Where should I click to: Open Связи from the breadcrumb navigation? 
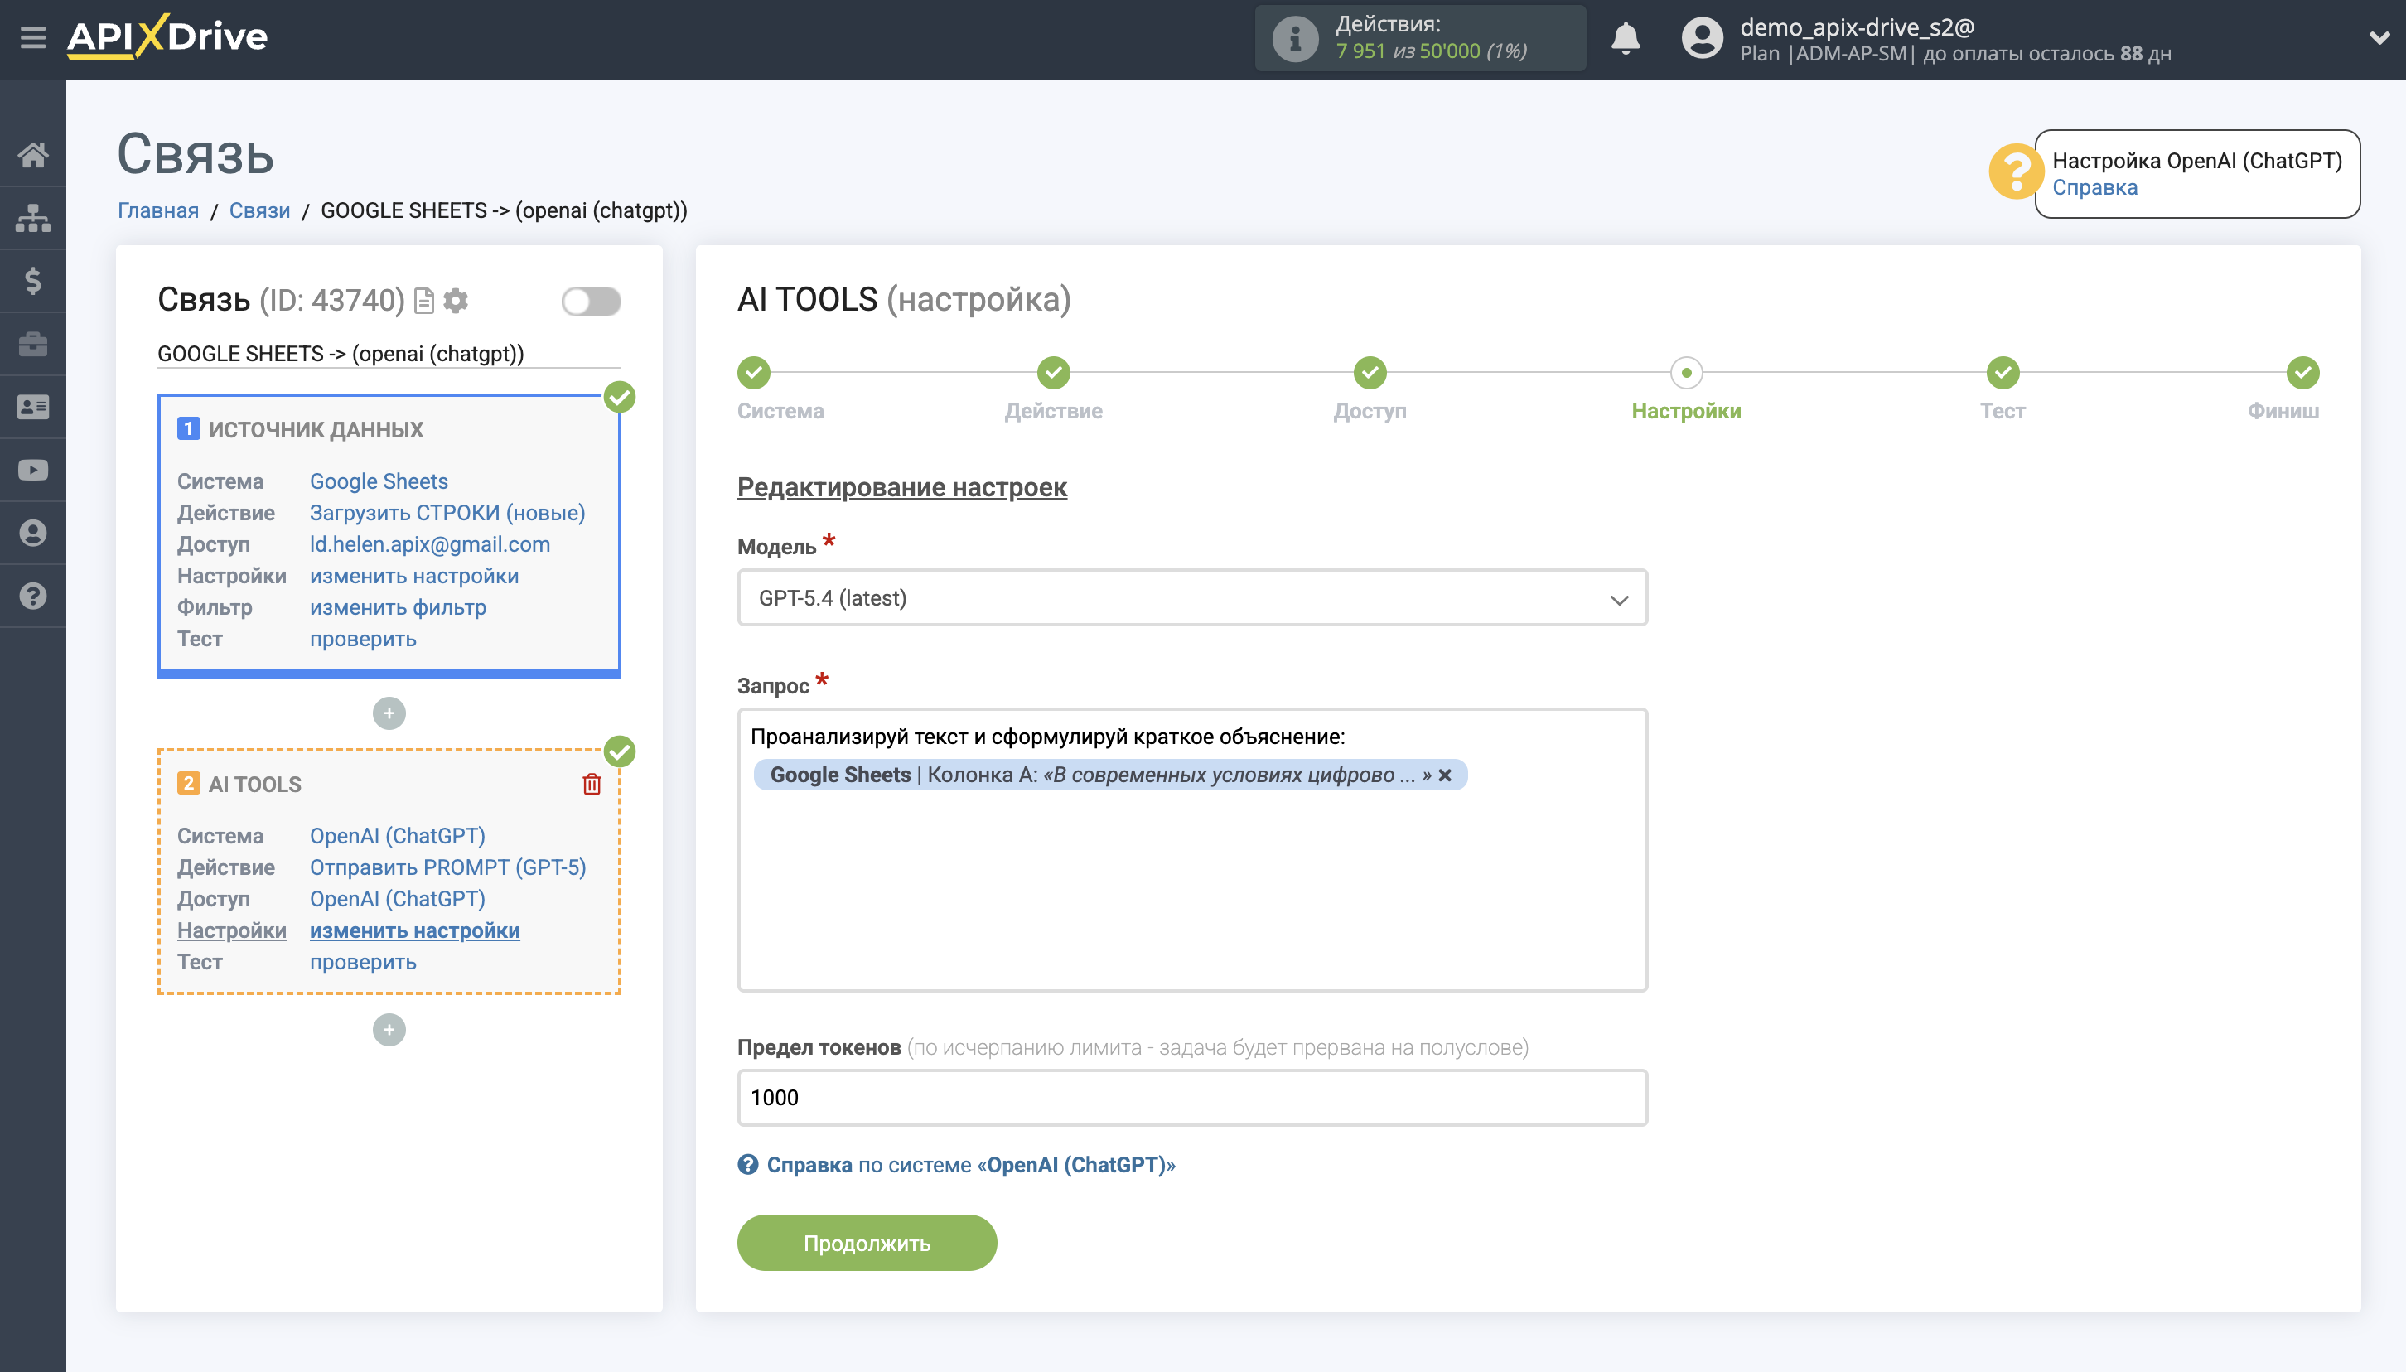tap(261, 210)
